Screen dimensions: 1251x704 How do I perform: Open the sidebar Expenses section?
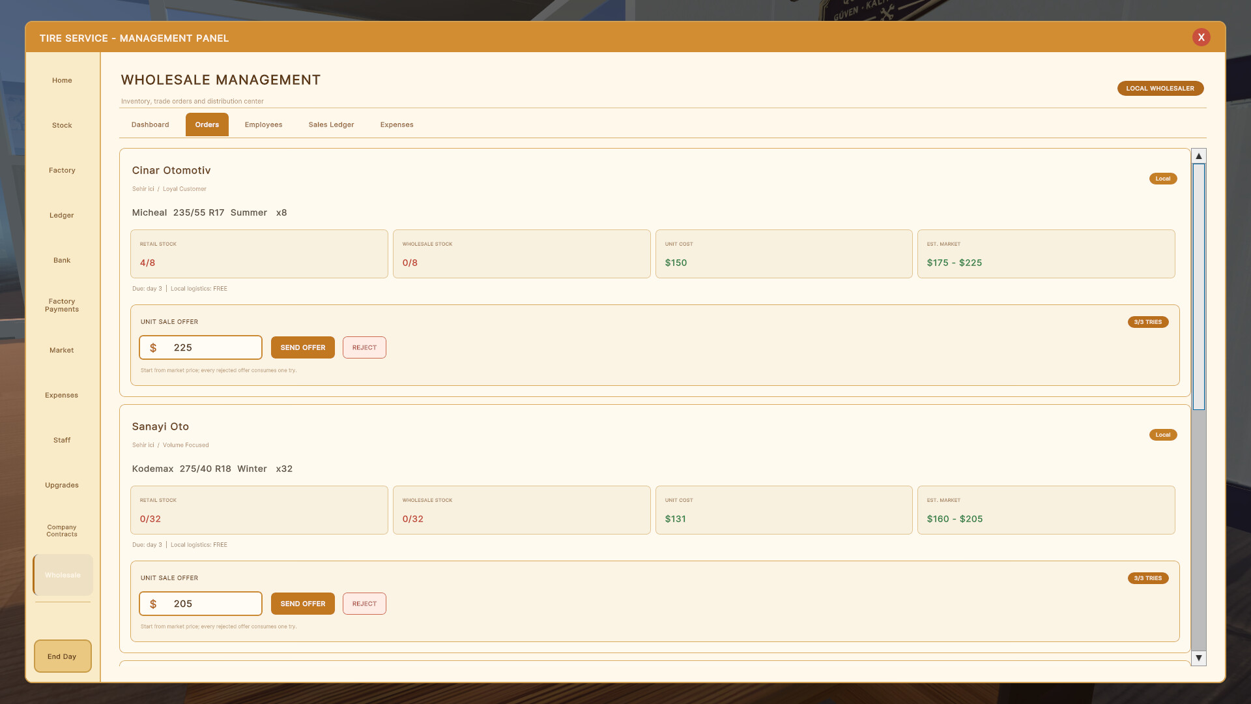62,395
